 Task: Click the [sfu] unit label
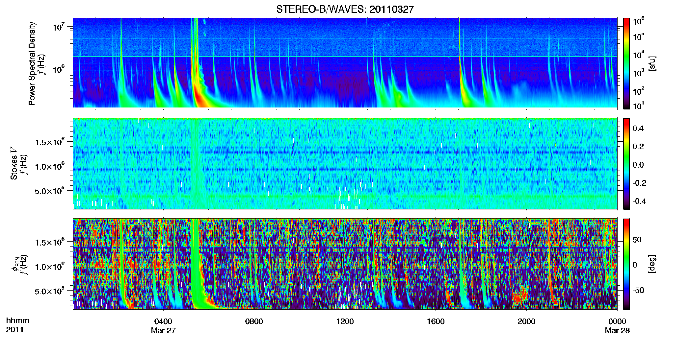[652, 63]
